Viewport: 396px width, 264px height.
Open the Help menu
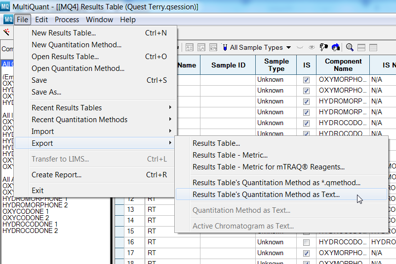(x=128, y=19)
